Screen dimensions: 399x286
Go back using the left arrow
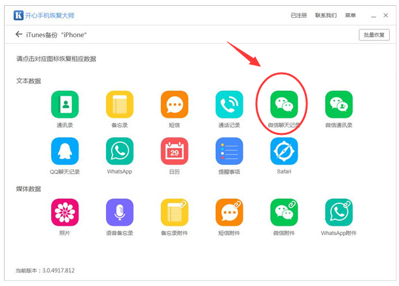coord(19,34)
